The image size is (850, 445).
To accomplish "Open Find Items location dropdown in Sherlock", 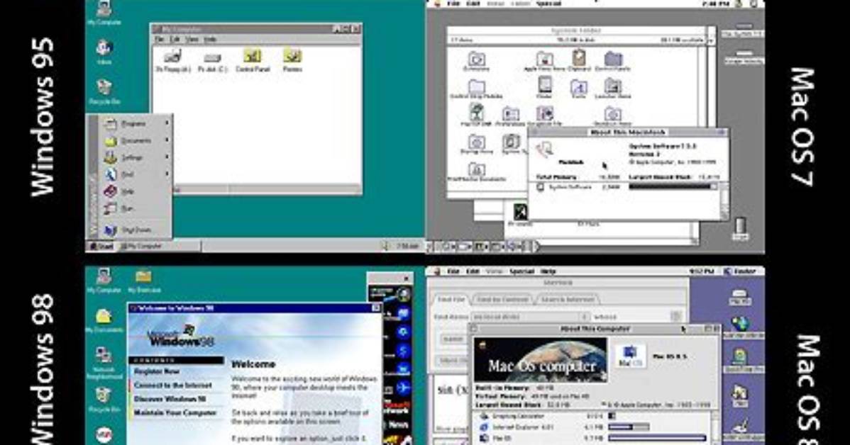I will click(530, 317).
